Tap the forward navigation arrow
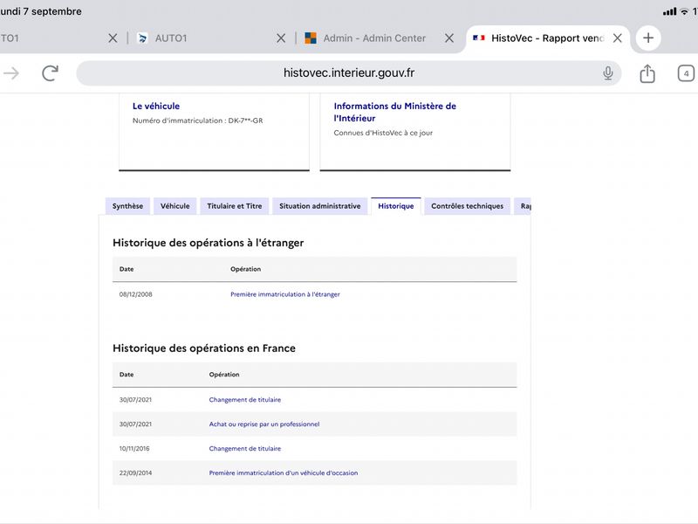Viewport: 698px width, 524px height. (x=11, y=73)
